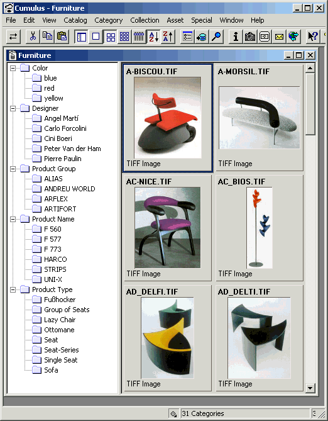
Task: Open the Catalog menu
Action: [x=75, y=20]
